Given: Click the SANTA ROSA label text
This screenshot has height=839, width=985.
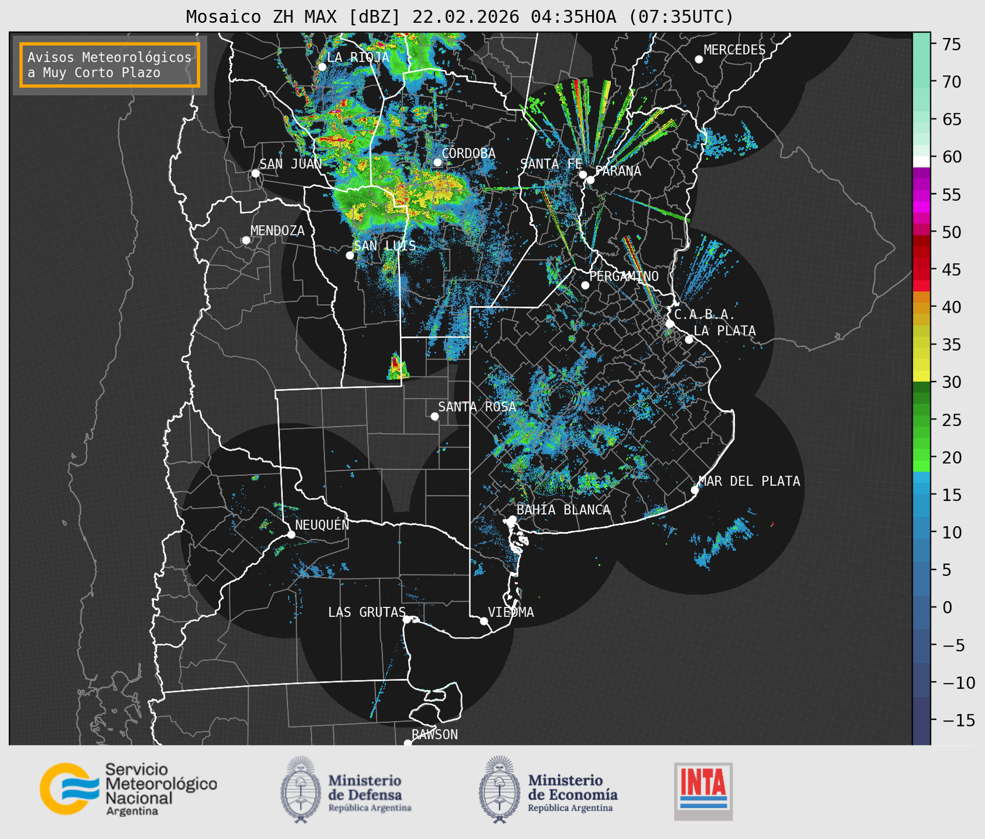Looking at the screenshot, I should click(x=477, y=407).
